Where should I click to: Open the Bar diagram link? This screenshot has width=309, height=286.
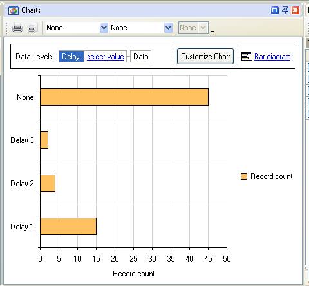coord(272,57)
